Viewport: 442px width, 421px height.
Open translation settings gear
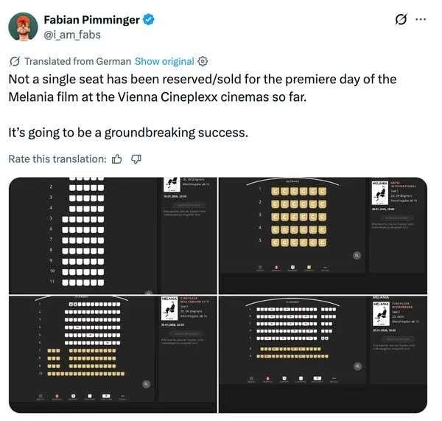coord(203,61)
